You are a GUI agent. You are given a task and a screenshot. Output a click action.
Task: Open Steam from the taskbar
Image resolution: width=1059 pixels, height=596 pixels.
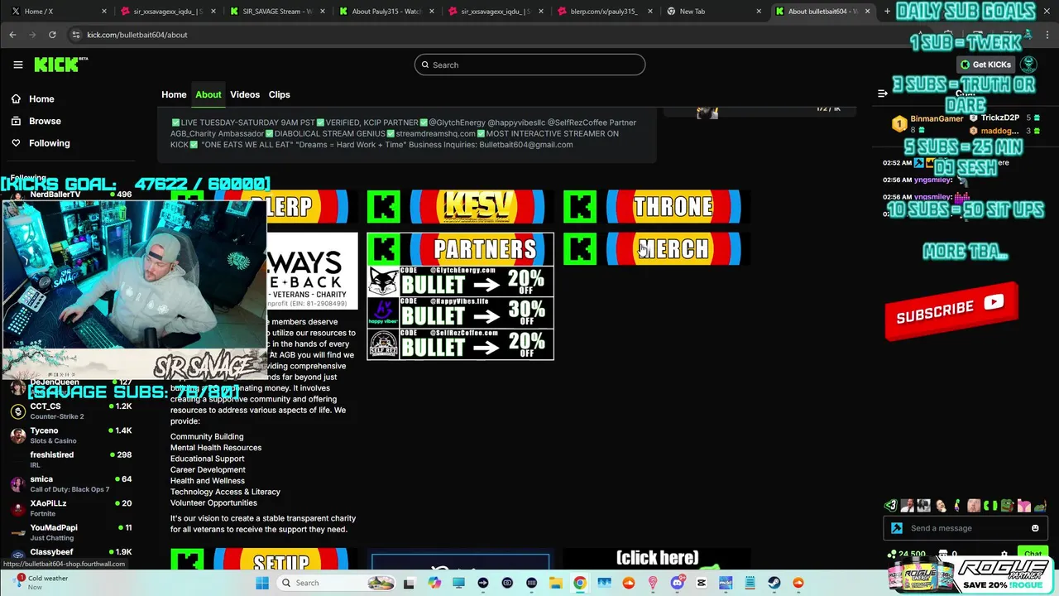774,583
